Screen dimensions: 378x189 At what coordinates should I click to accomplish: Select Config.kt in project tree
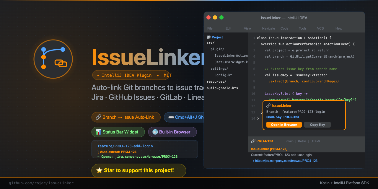coord(223,75)
